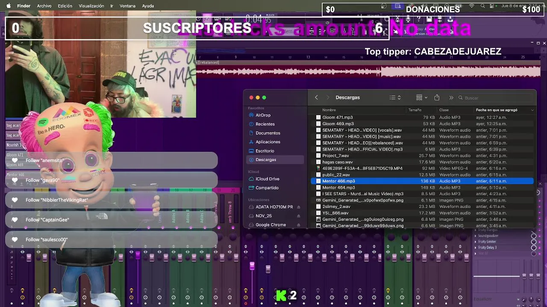Open the Finder group-by dropdown
Image resolution: width=547 pixels, height=307 pixels.
coord(422,98)
